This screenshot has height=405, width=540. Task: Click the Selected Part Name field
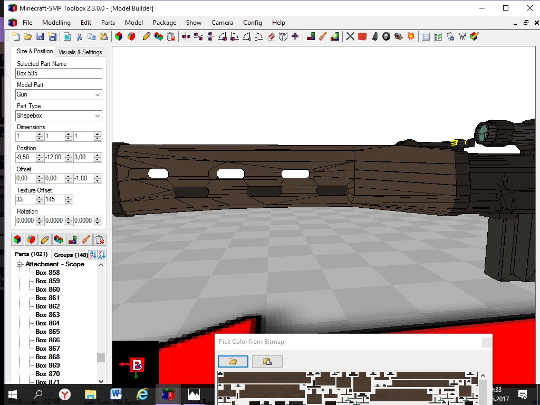click(59, 73)
